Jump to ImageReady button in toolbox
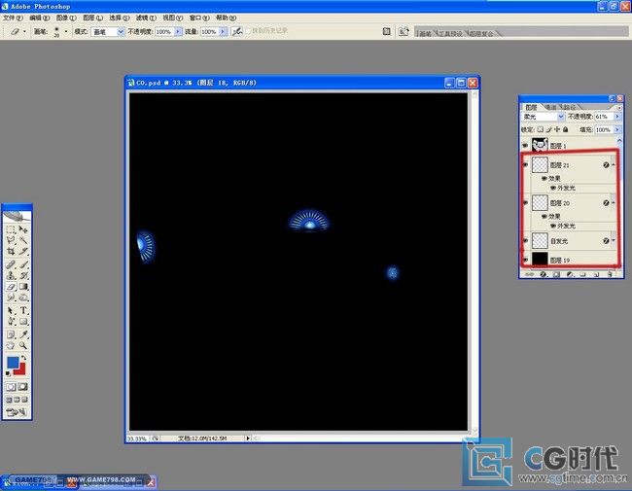This screenshot has height=491, width=632. tap(17, 412)
